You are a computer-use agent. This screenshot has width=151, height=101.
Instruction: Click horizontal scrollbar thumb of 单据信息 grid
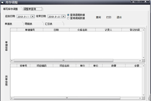(x=63, y=61)
